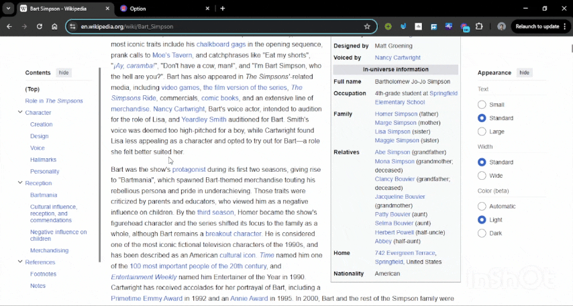
Task: Open the cultural icon link
Action: point(238,255)
